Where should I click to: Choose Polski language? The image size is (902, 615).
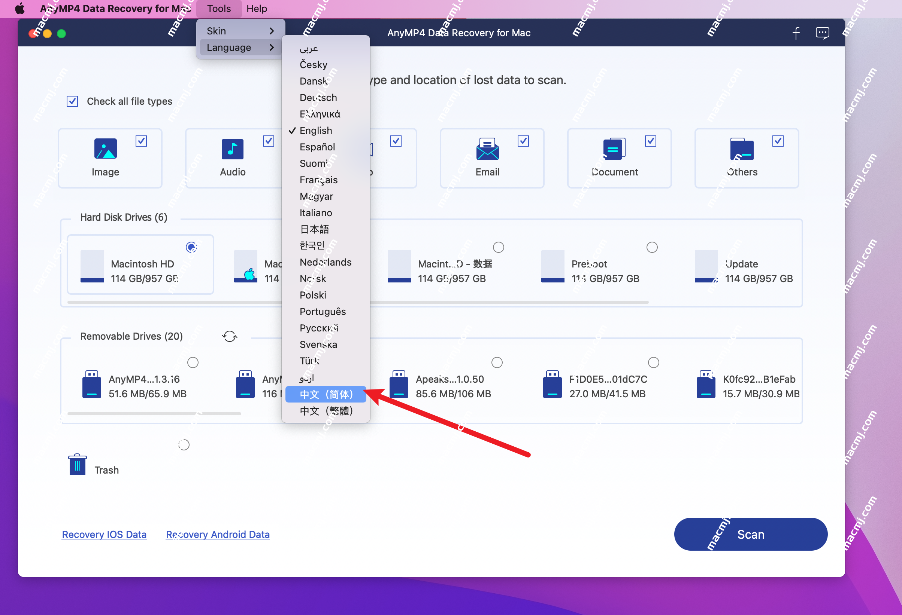tap(326, 295)
